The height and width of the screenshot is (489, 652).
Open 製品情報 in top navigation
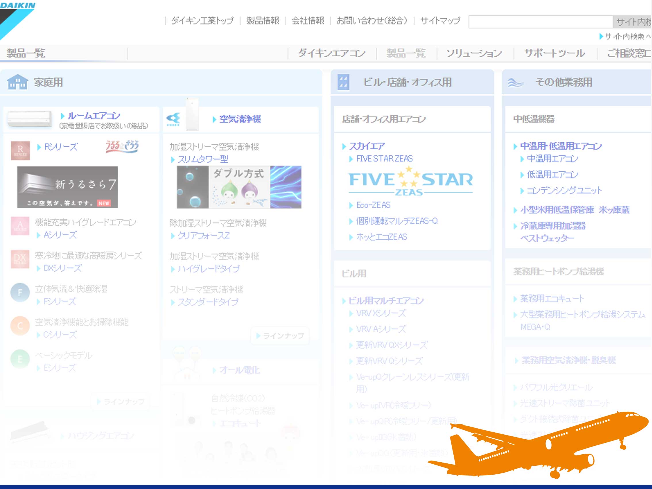point(263,21)
